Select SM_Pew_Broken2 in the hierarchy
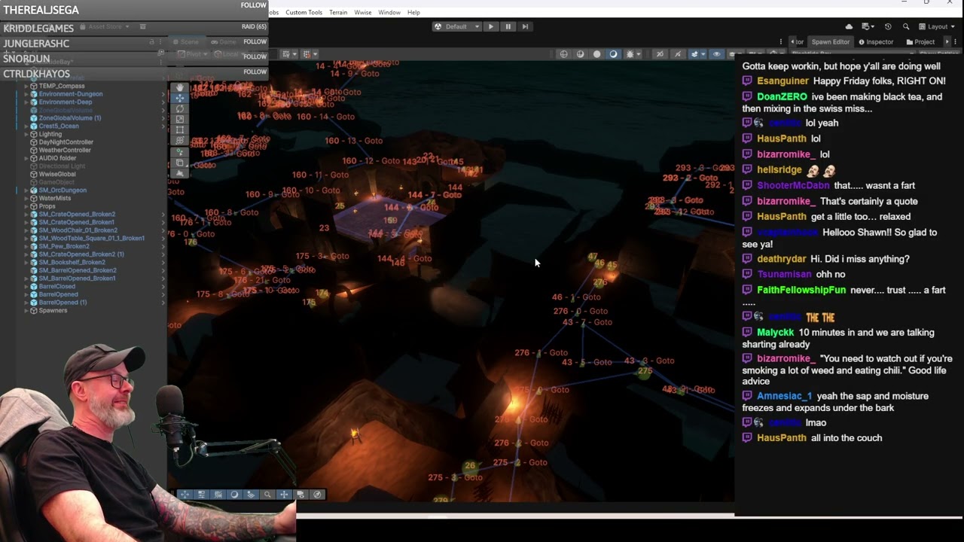The width and height of the screenshot is (964, 542). (64, 246)
